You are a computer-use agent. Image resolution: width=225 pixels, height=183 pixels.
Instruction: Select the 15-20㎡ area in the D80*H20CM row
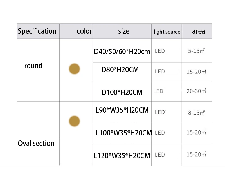(197, 72)
